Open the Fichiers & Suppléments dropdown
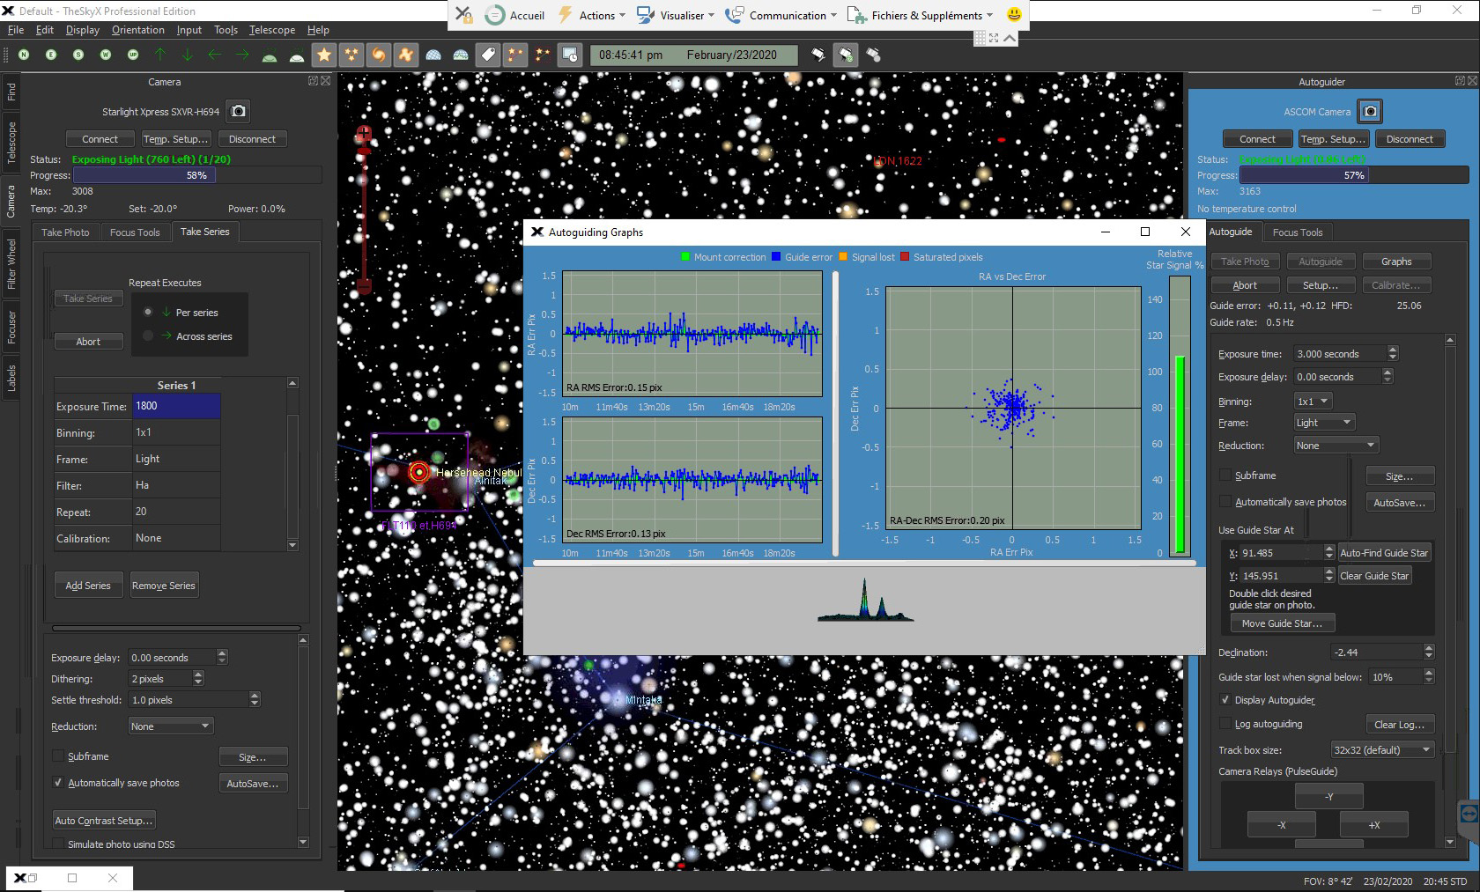 pos(920,15)
